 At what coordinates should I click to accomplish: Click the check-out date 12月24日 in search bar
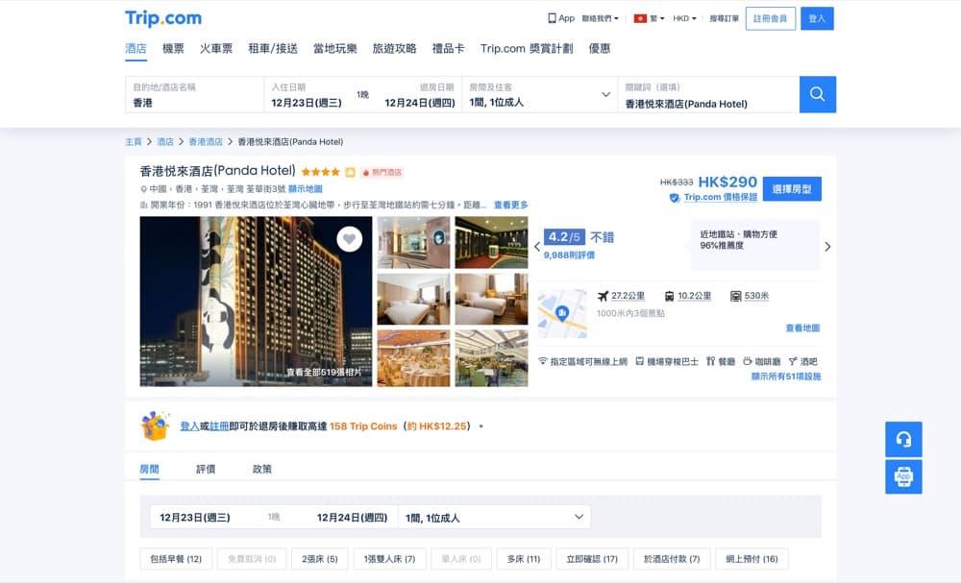[420, 102]
